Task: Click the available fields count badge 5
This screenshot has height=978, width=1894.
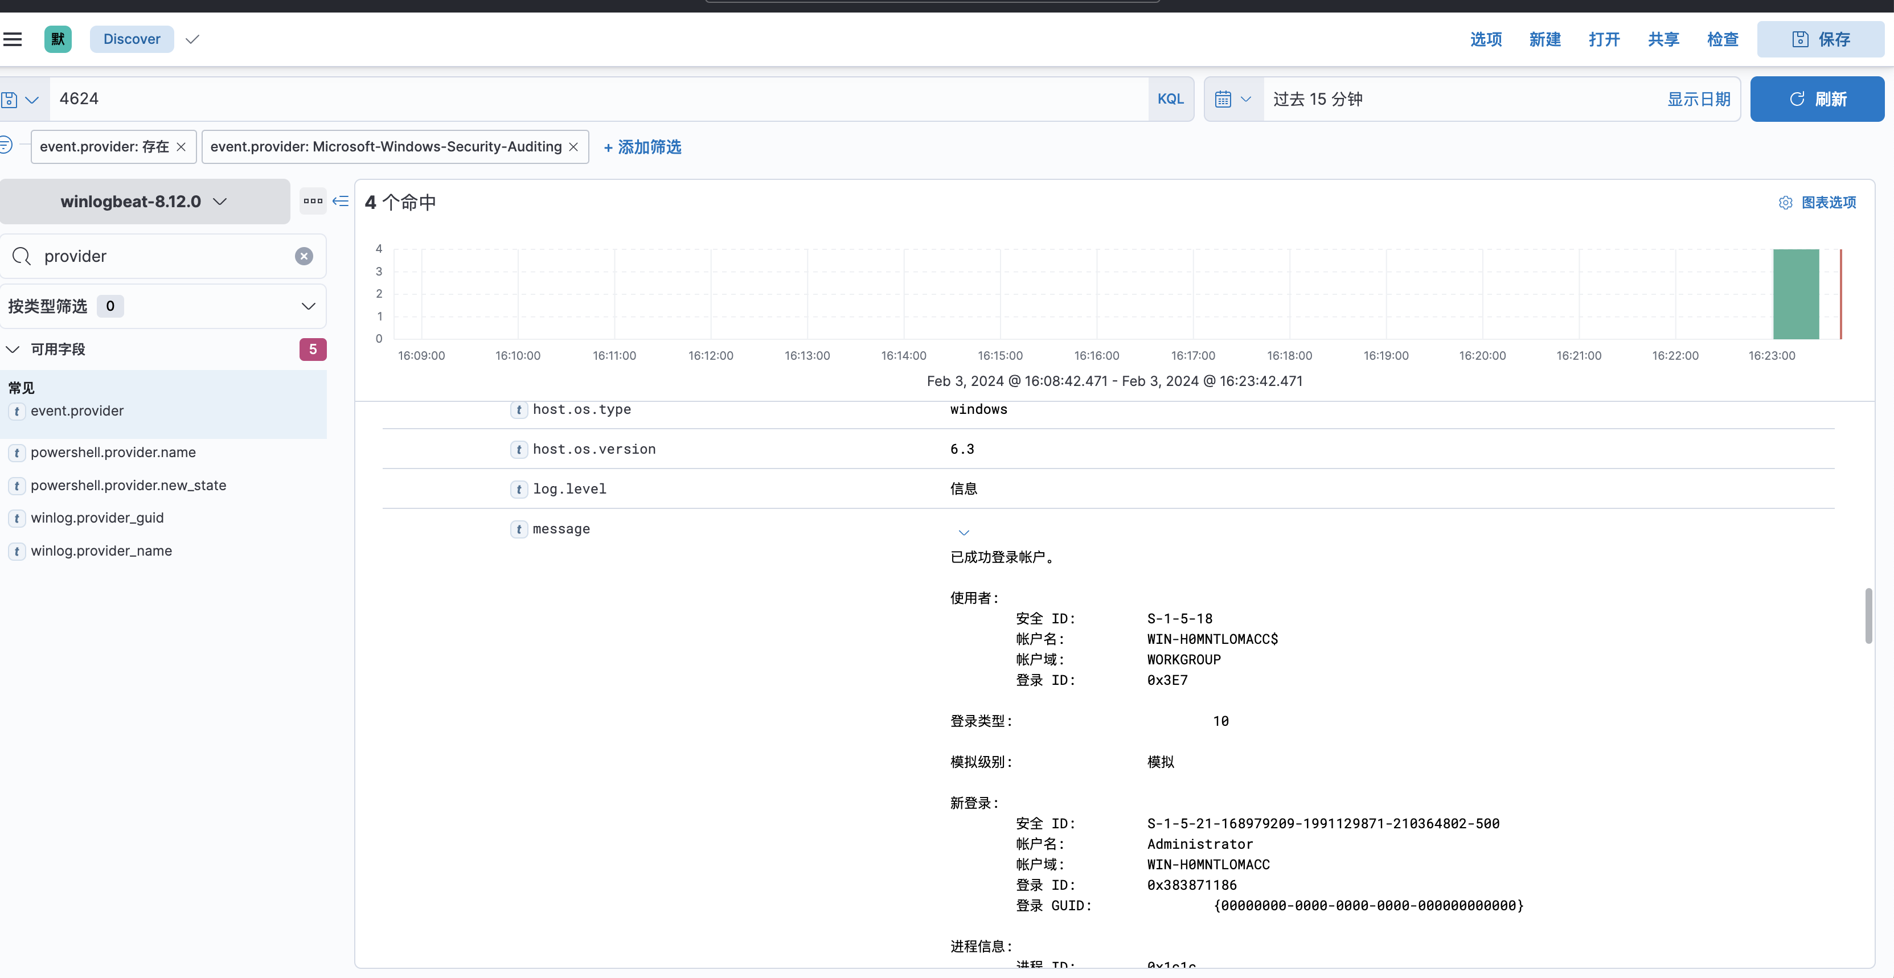Action: point(313,350)
